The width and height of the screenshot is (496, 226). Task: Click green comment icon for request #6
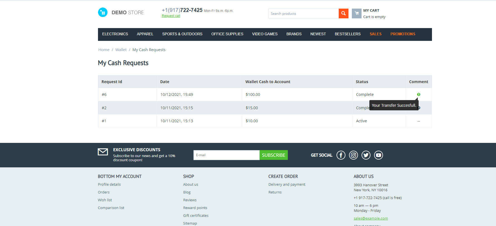pos(419,95)
